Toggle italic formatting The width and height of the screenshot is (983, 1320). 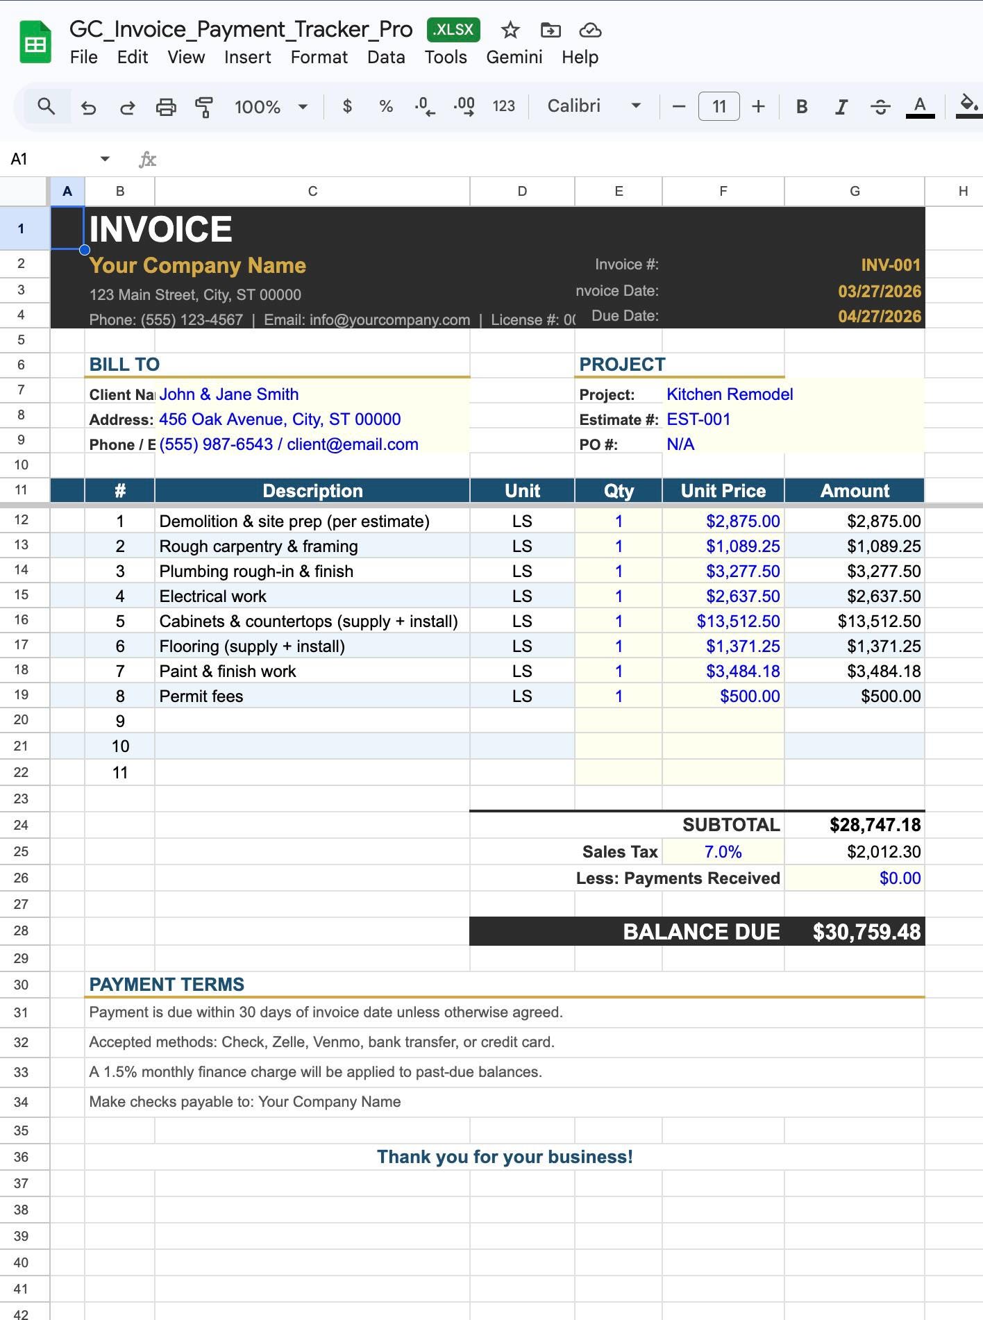click(x=841, y=106)
